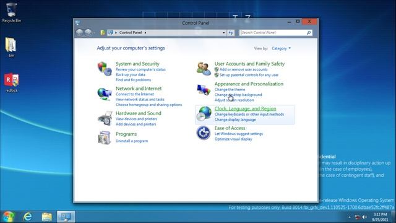
Task: Open the System and Security shield icon
Action: click(x=105, y=69)
